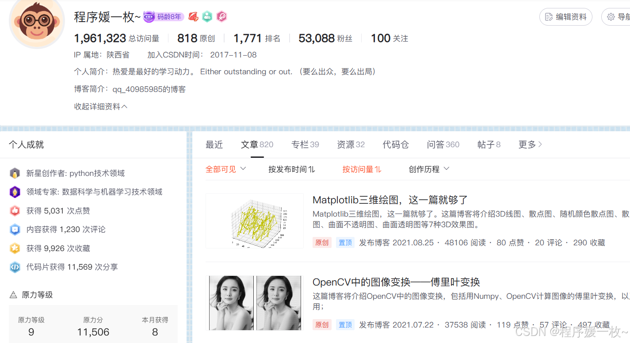Click the 编辑资料 button
The height and width of the screenshot is (343, 630).
565,16
